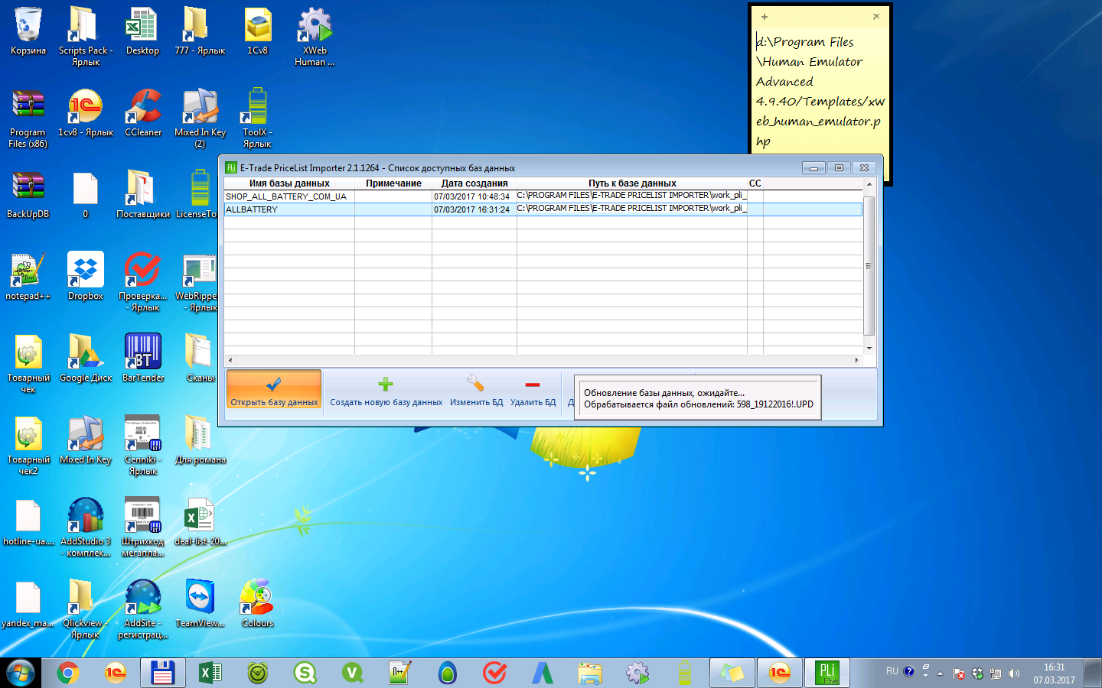The width and height of the screenshot is (1102, 688).
Task: Open the Товарный чек2 file
Action: coord(28,445)
